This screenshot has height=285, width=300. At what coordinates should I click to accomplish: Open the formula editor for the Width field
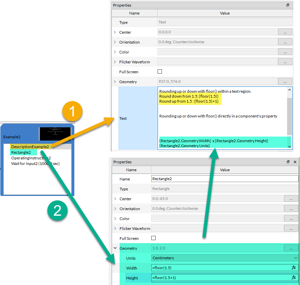(x=294, y=268)
